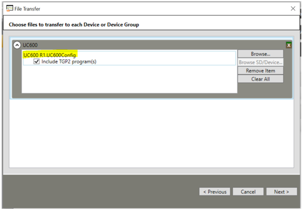Close the File Transfer dialog window
This screenshot has width=303, height=211.
point(293,8)
